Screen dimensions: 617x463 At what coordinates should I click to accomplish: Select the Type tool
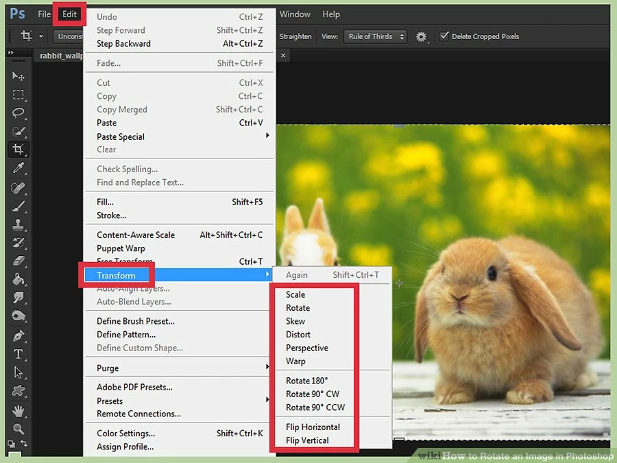pos(18,354)
